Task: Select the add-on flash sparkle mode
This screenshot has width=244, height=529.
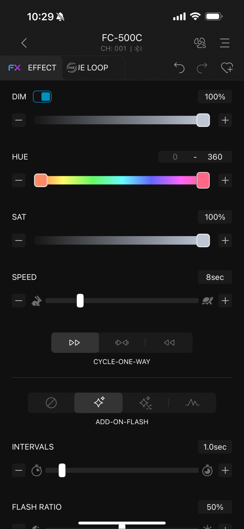Action: 99,403
